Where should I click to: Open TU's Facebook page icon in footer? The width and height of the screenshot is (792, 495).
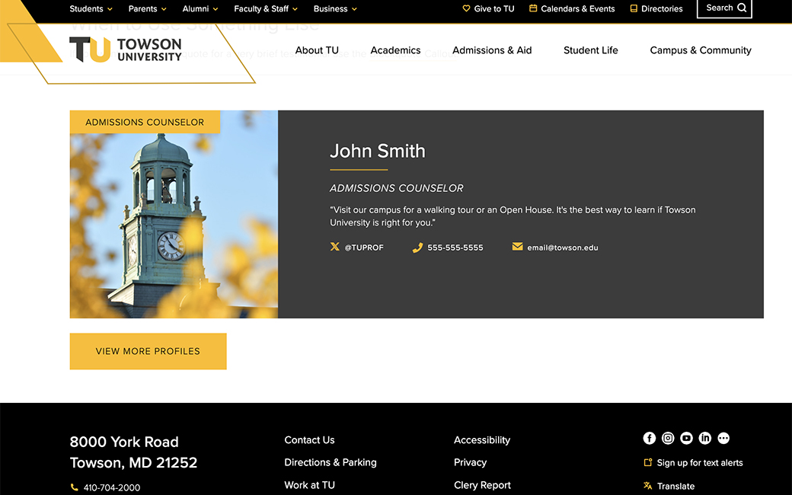coord(649,438)
